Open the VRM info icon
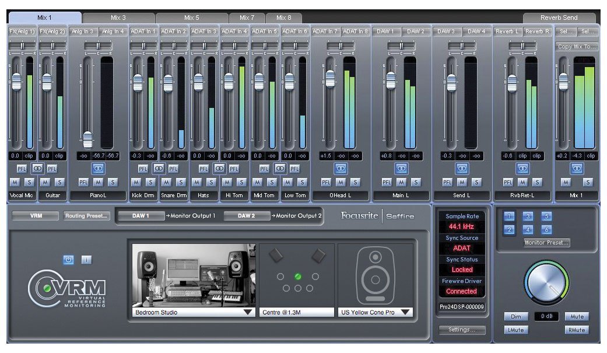The image size is (607, 353). coord(85,260)
